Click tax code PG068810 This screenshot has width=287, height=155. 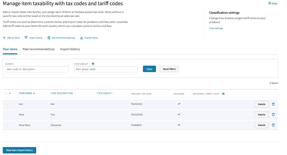tap(136, 125)
